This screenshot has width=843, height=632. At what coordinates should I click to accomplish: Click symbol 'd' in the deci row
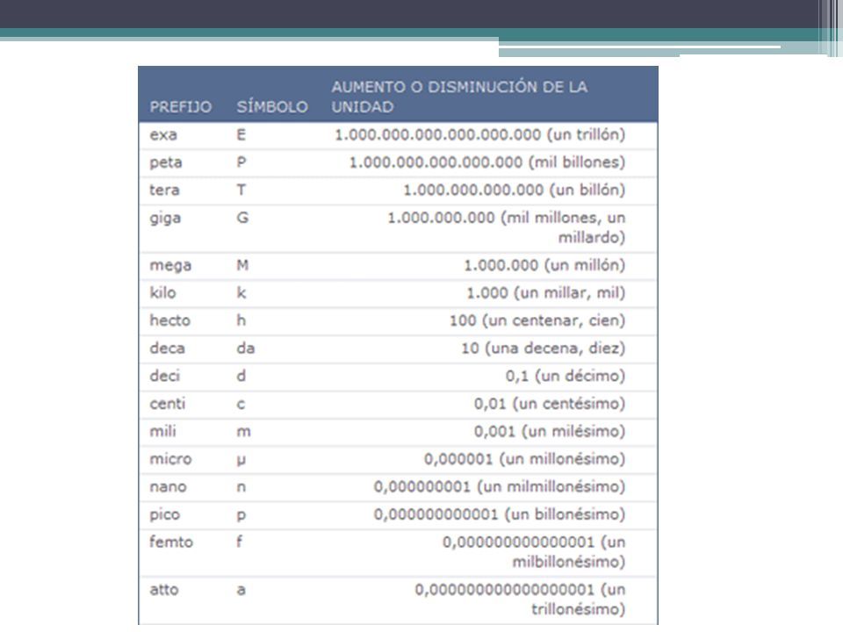click(241, 377)
